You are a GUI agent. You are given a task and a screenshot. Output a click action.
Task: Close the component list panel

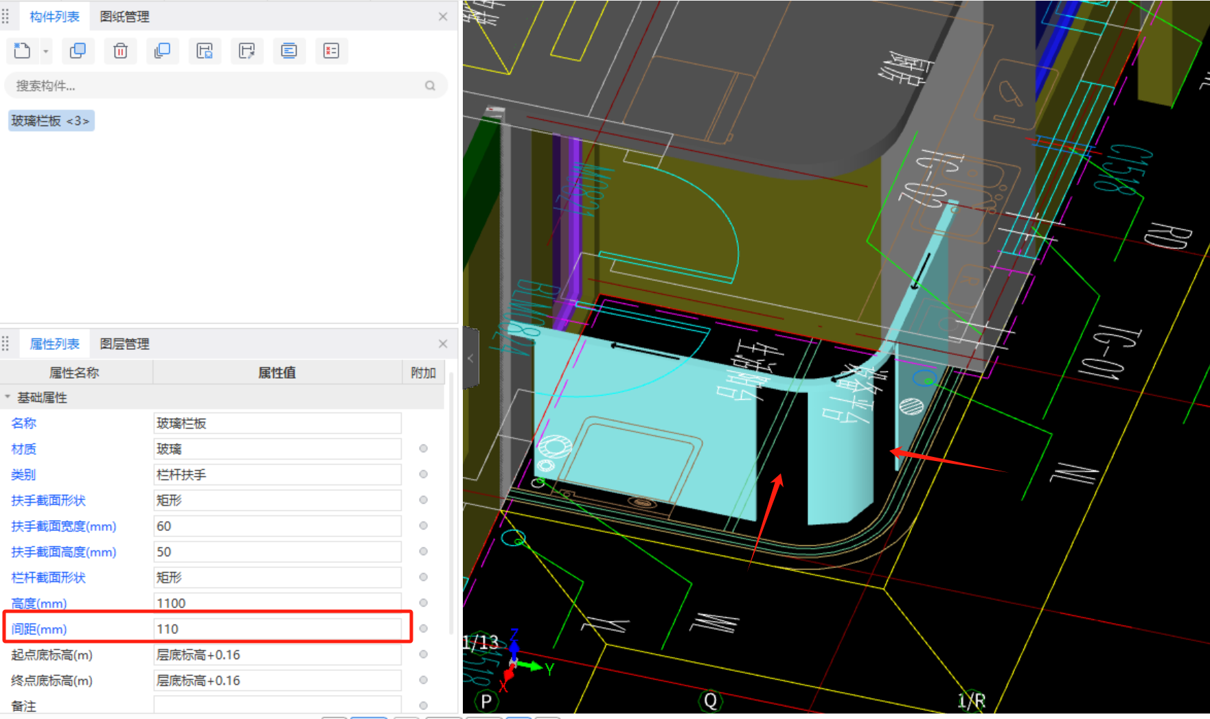click(443, 16)
